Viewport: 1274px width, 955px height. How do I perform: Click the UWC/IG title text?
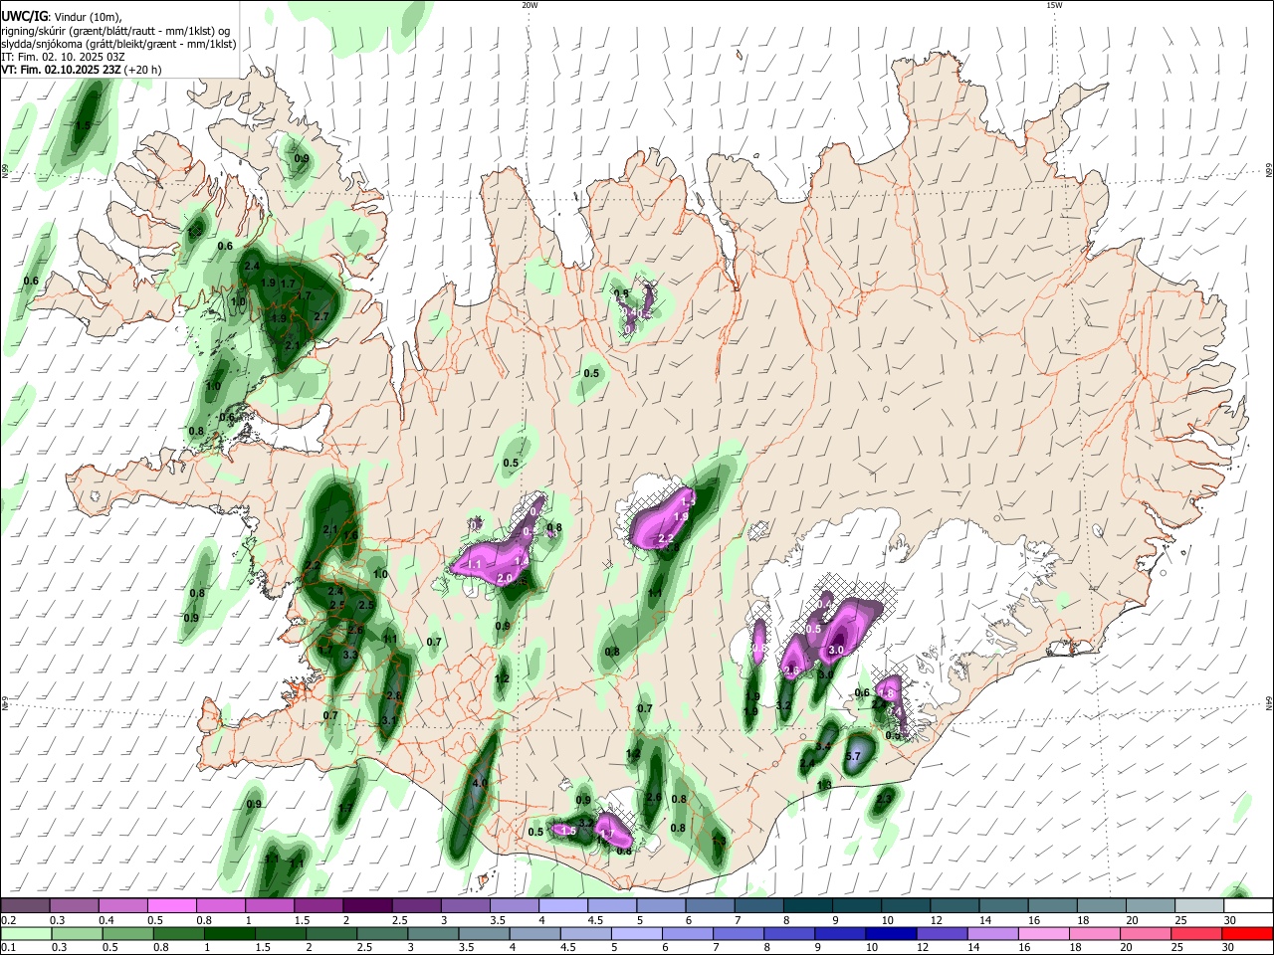coord(24,17)
